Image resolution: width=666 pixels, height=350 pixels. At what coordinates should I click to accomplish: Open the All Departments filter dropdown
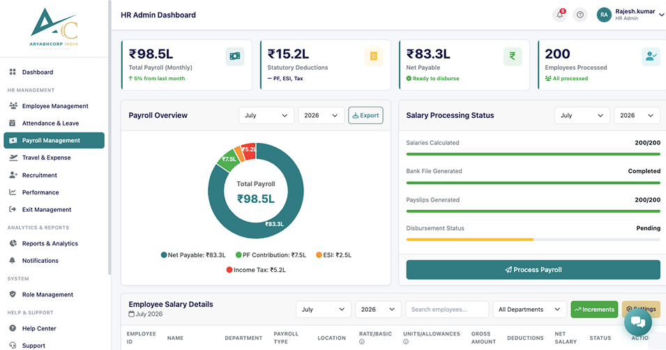pos(529,310)
